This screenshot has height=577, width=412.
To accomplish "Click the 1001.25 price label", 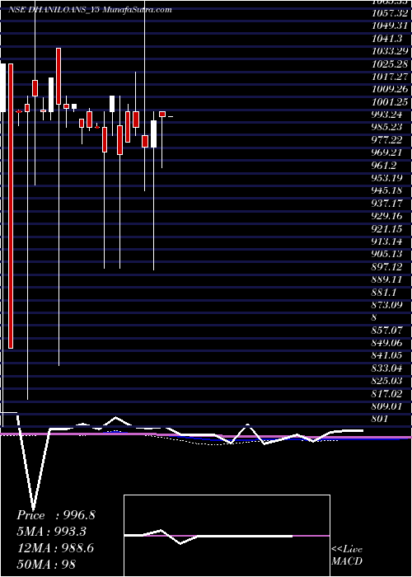I will click(390, 101).
